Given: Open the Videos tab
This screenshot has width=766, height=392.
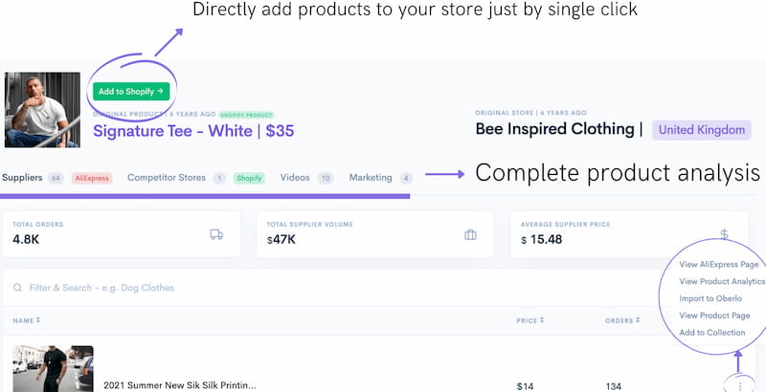Looking at the screenshot, I should point(295,178).
